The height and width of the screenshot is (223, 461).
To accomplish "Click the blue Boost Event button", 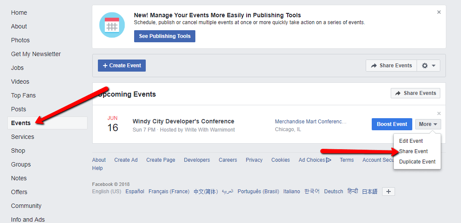I will click(392, 124).
